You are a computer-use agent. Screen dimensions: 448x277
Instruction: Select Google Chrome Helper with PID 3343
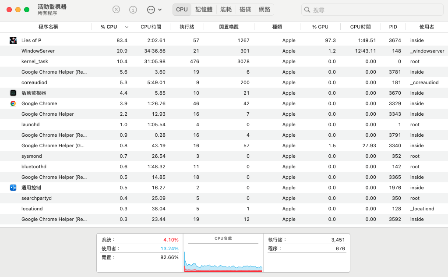[224, 114]
